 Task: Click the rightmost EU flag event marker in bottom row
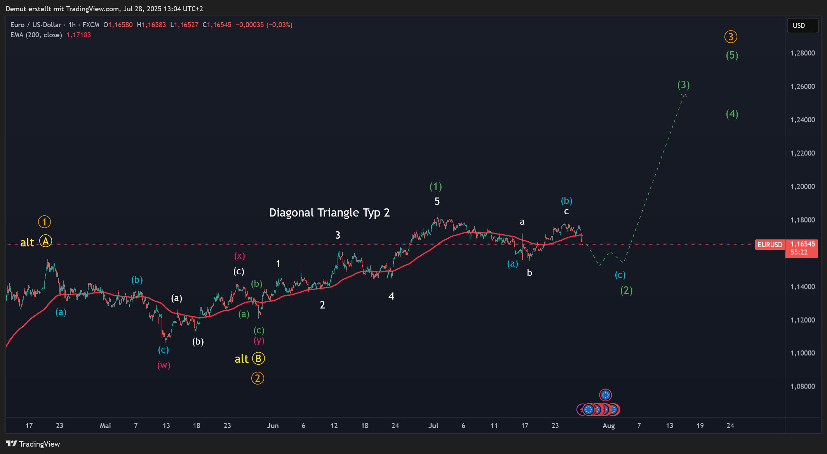coord(614,409)
